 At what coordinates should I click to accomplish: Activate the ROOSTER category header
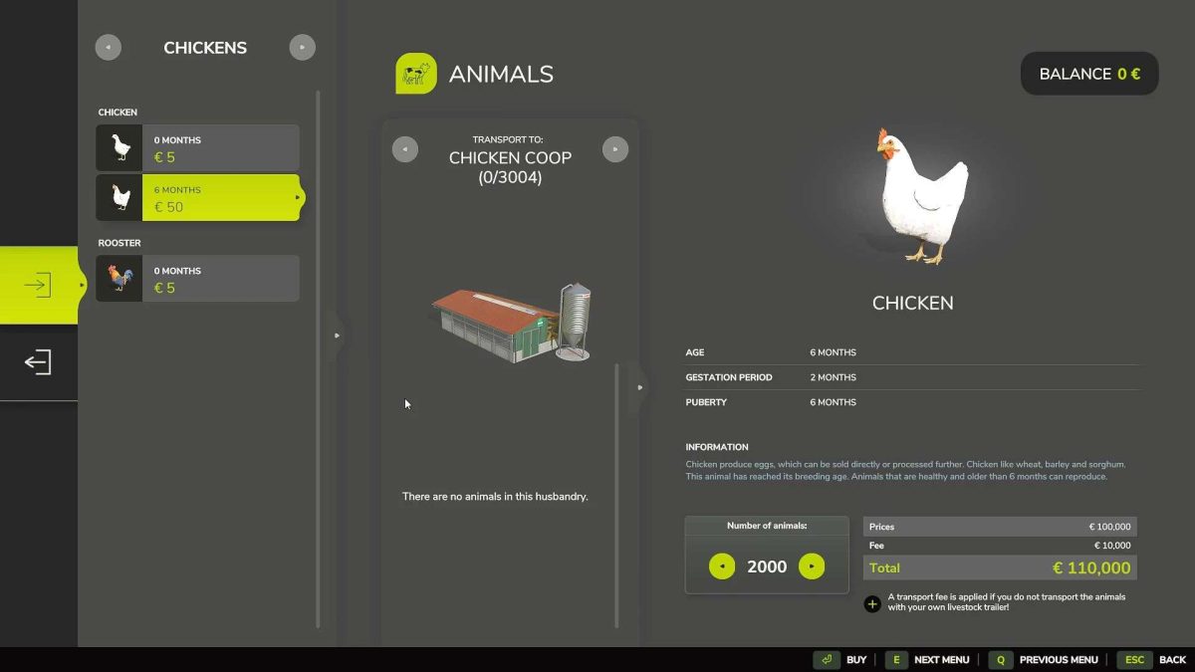click(x=119, y=242)
